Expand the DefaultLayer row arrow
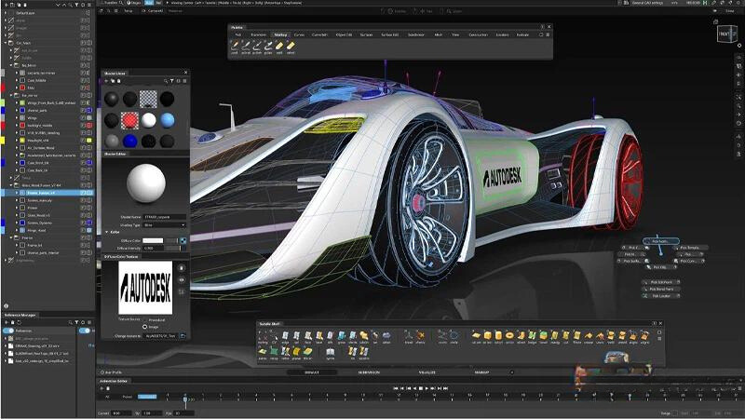The height and width of the screenshot is (419, 745). click(6, 13)
